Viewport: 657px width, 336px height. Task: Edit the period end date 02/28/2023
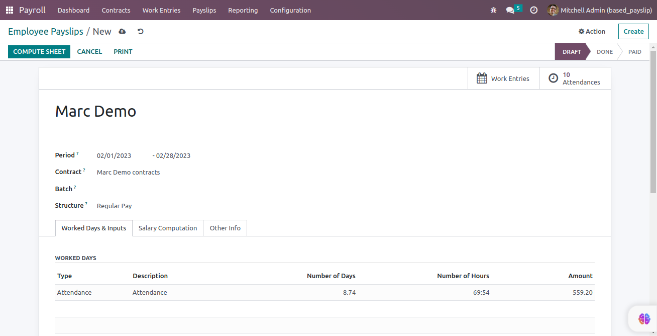tap(173, 155)
